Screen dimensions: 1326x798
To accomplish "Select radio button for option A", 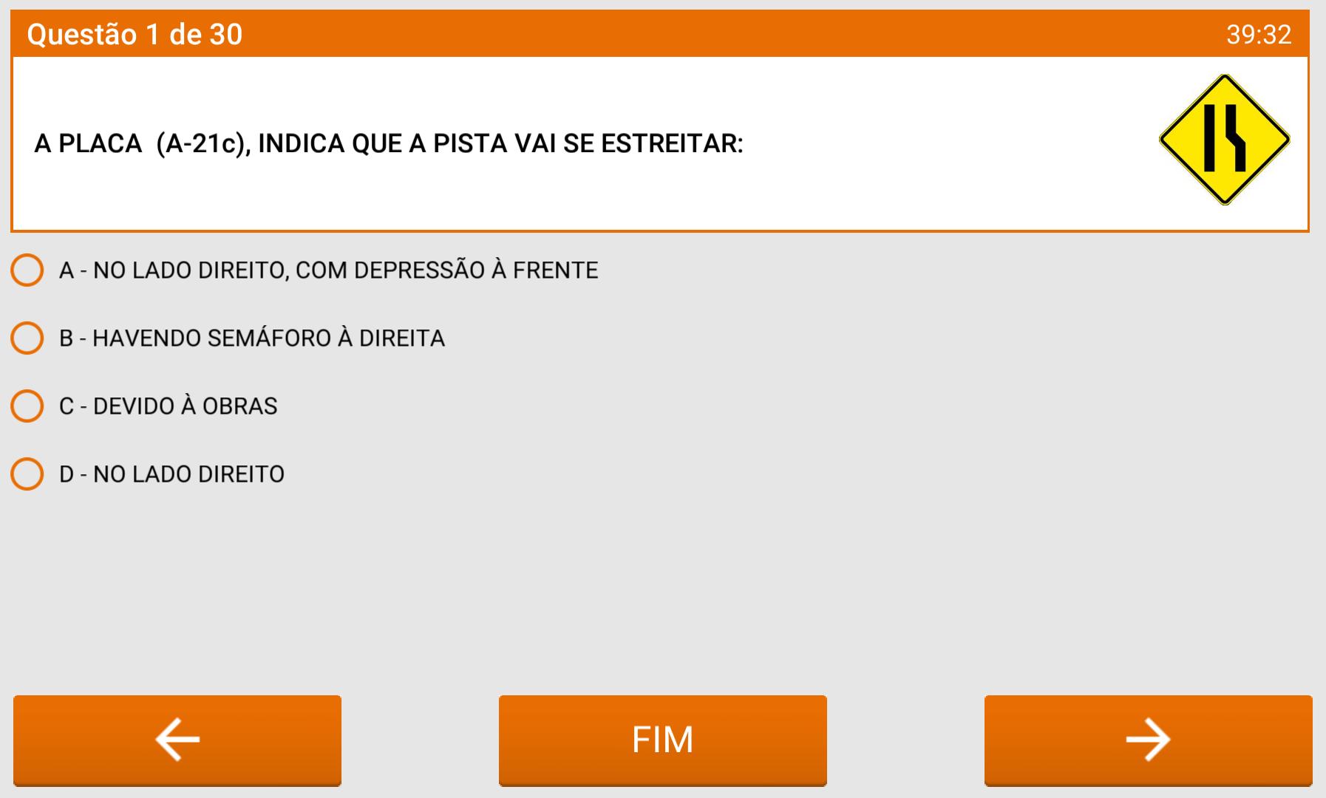I will coord(27,270).
